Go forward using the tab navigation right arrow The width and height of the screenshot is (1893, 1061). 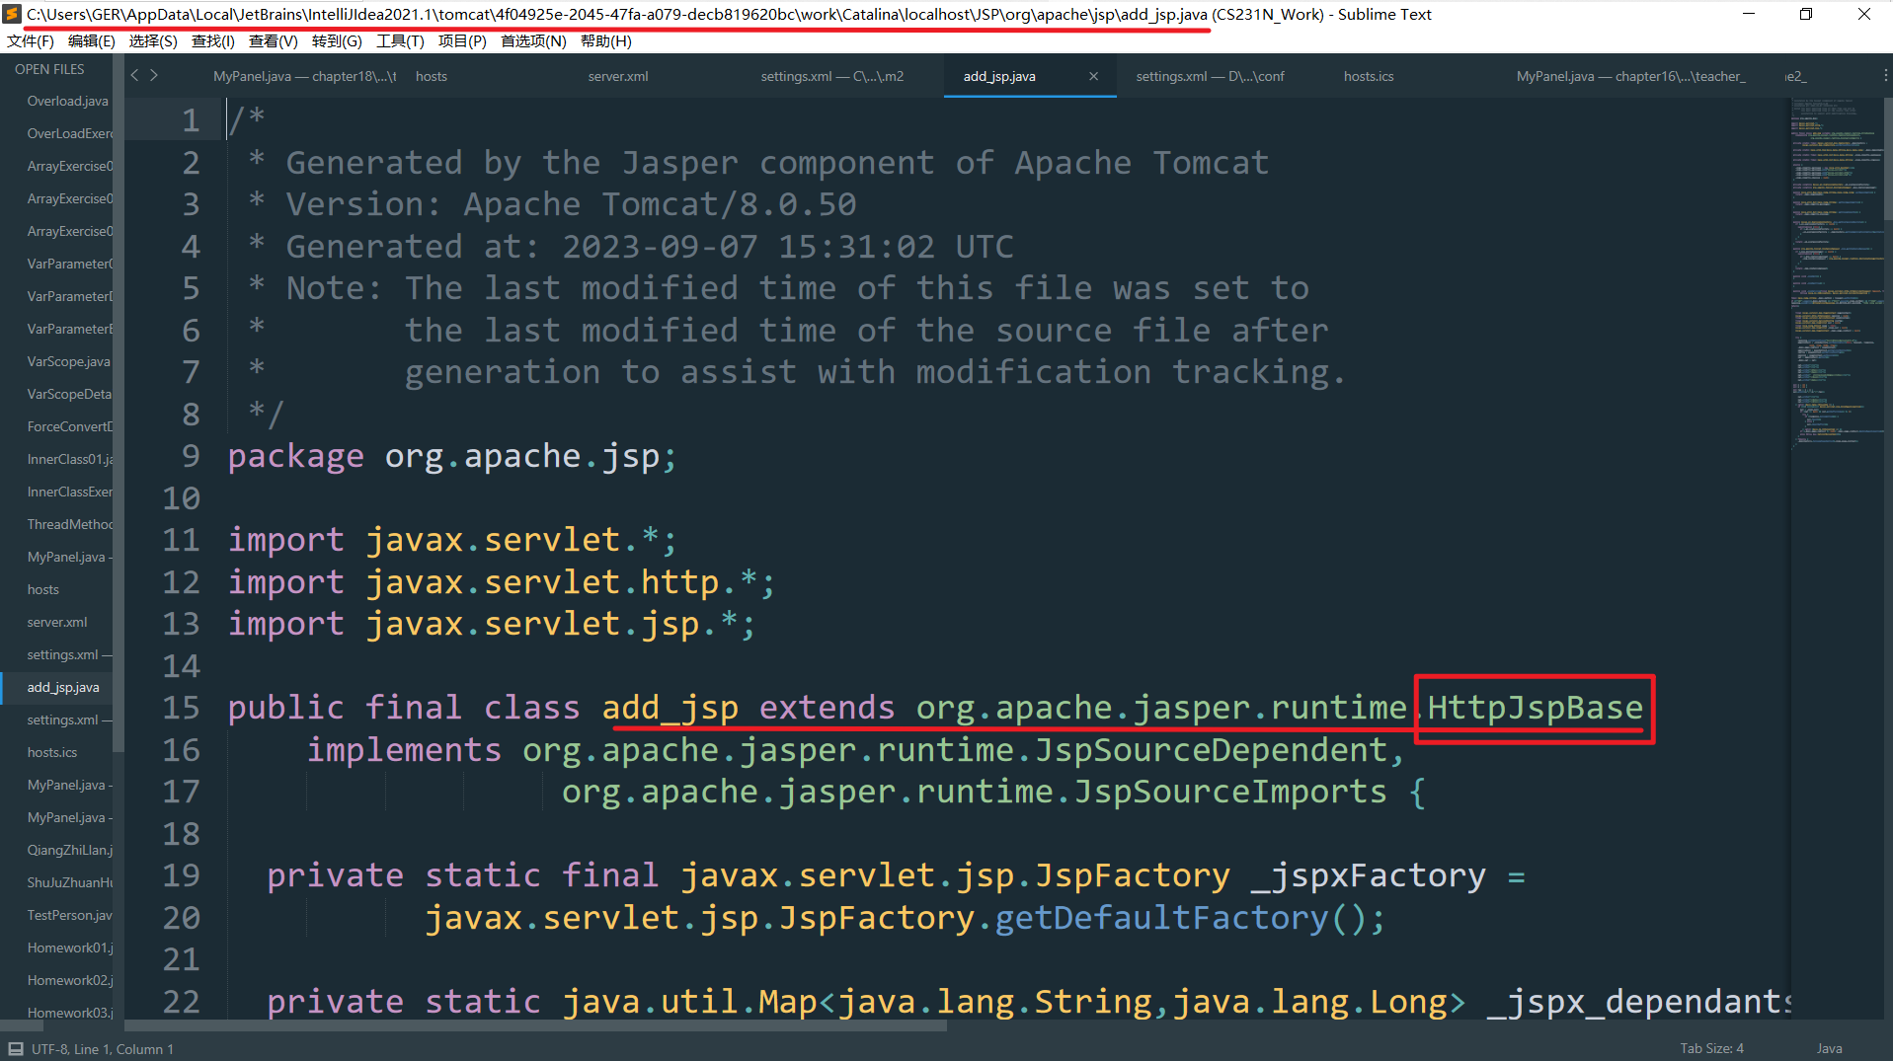(x=154, y=75)
